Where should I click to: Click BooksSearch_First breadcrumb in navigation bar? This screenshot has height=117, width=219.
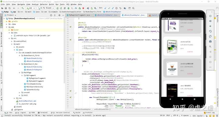[92, 12]
